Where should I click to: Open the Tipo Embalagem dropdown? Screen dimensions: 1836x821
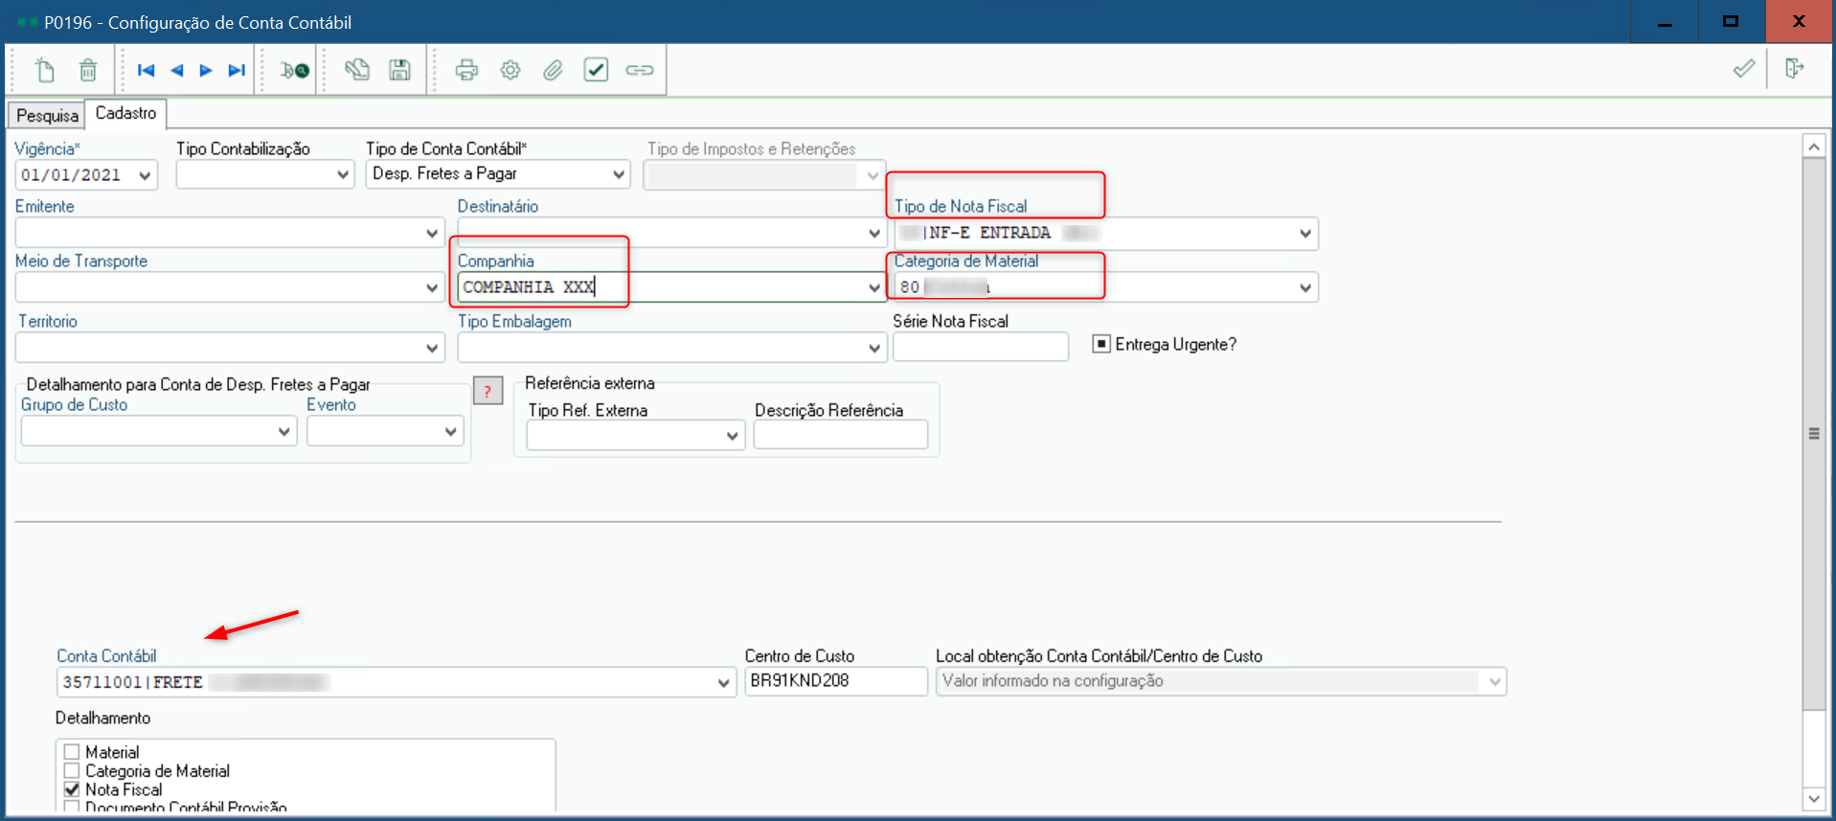873,348
